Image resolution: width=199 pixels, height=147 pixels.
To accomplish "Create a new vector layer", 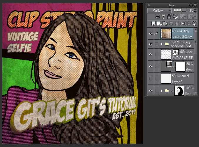I will coord(159,23).
